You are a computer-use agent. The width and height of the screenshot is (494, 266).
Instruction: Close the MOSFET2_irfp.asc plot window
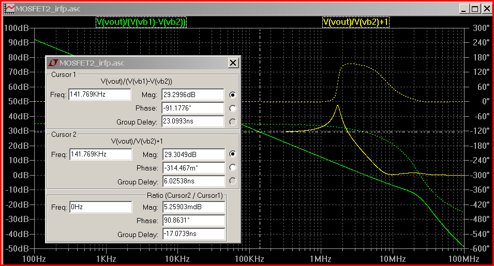486,9
